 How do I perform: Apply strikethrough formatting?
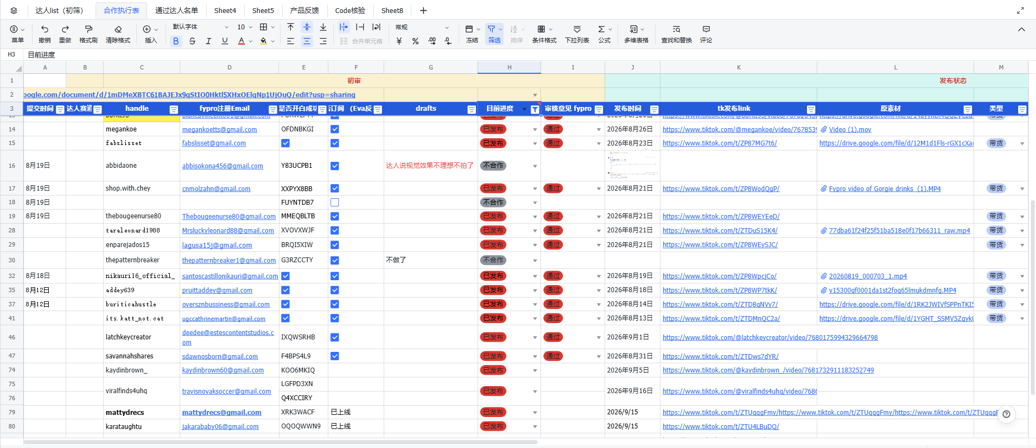192,41
